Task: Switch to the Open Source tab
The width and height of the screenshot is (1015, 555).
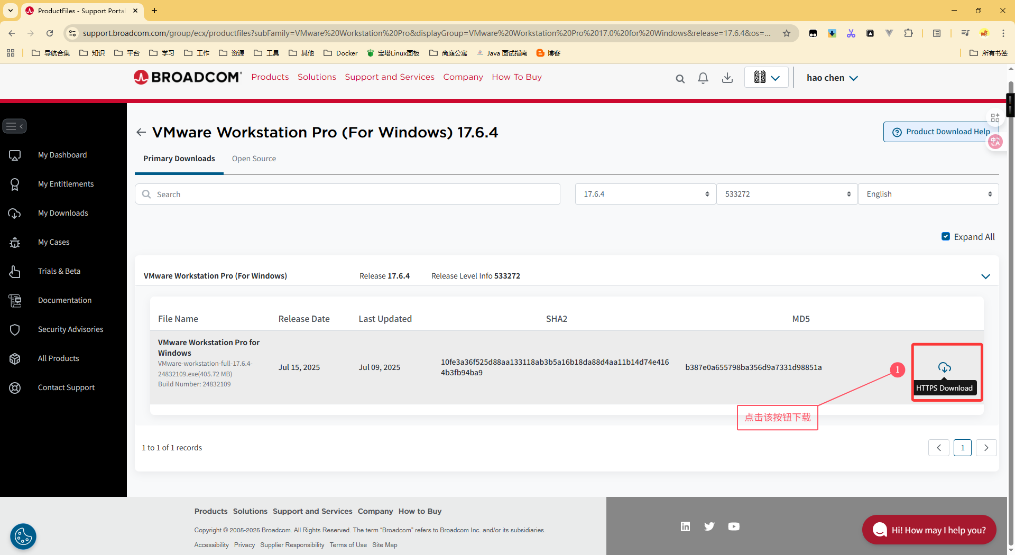Action: (254, 159)
